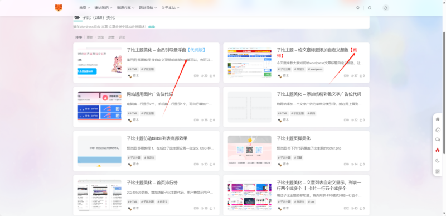Image resolution: width=446 pixels, height=216 pixels.
Task: Open the article 给文章标题添加自定义颜色【案列】
Action: click(x=317, y=52)
